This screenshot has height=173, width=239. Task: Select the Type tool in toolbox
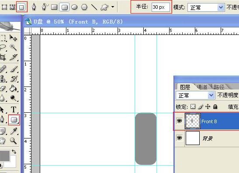coord(14,109)
